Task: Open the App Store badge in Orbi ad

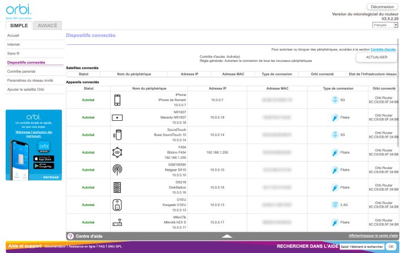Action: pos(44,159)
